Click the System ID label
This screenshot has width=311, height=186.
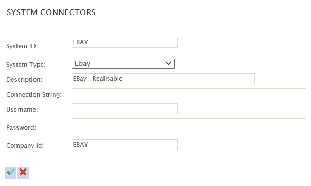click(22, 46)
